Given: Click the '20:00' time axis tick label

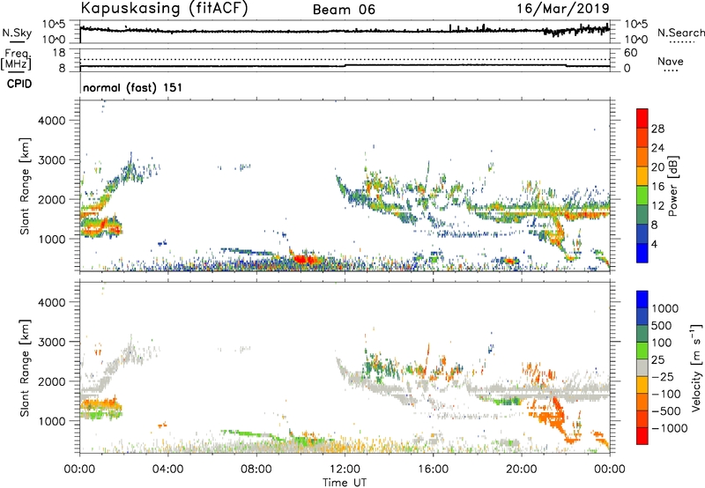Looking at the screenshot, I should point(521,470).
